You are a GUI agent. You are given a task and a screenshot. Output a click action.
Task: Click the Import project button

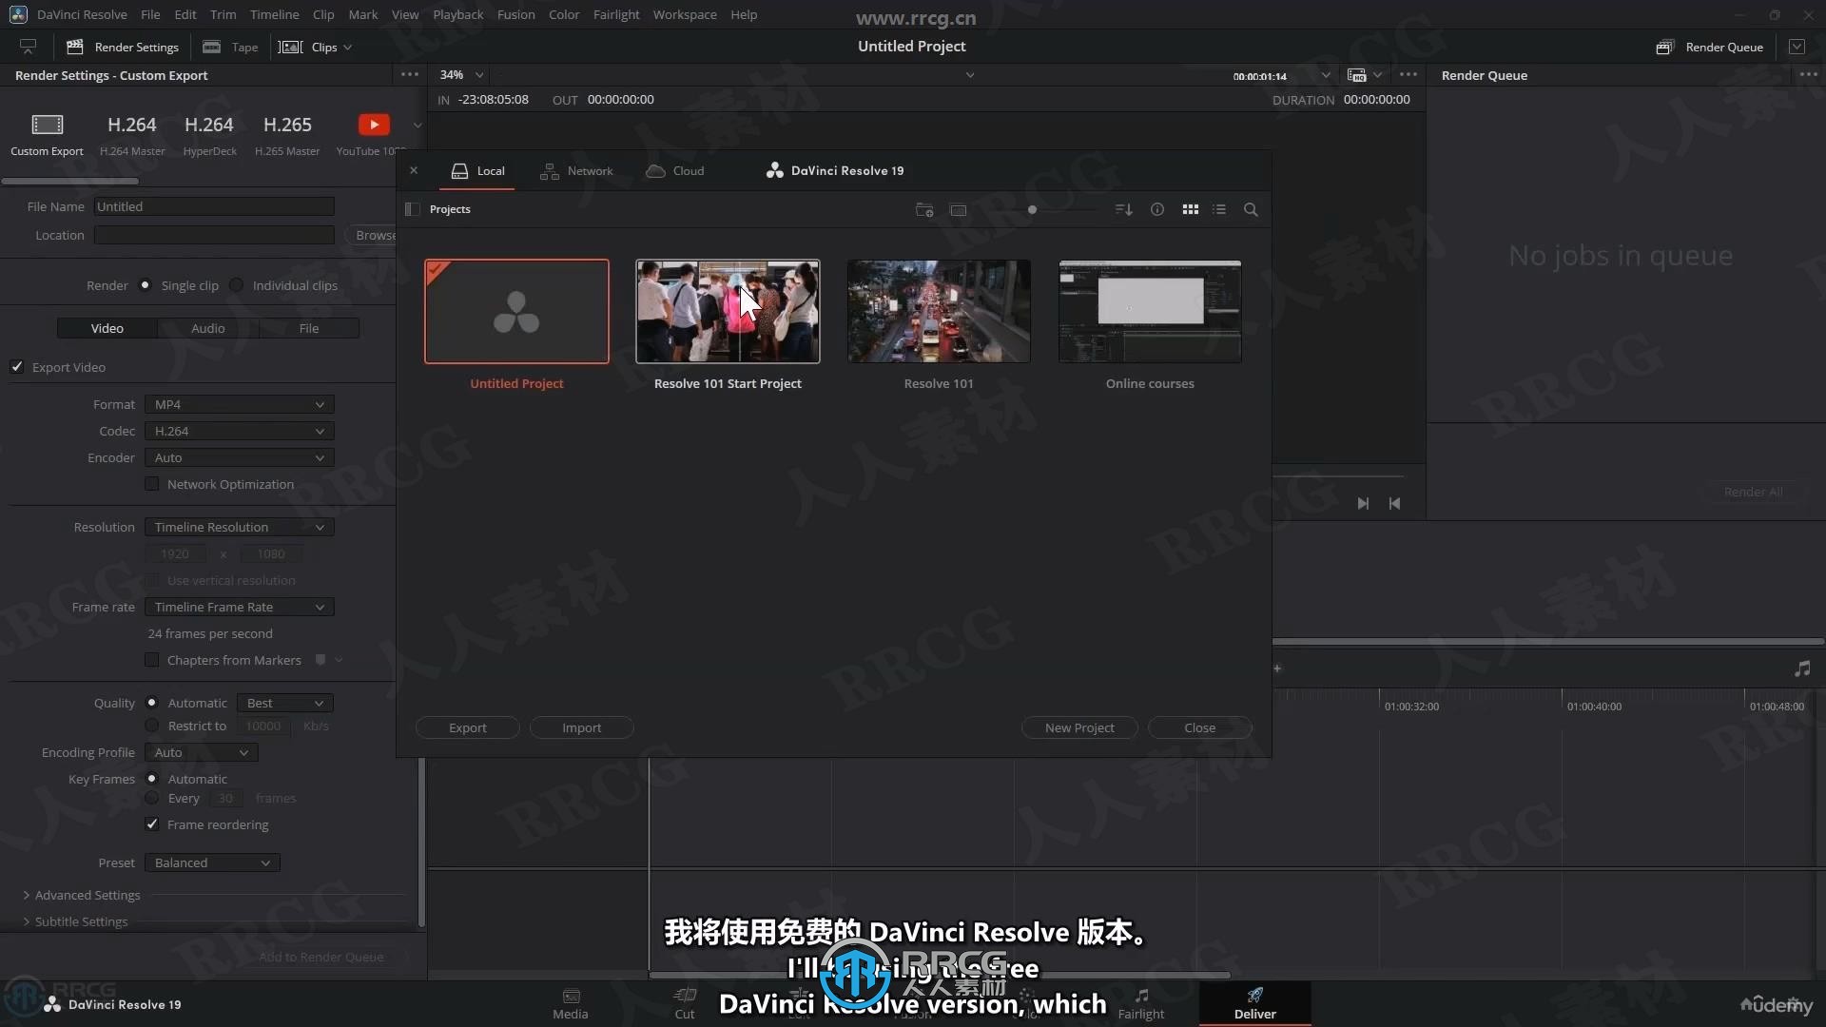tap(581, 727)
